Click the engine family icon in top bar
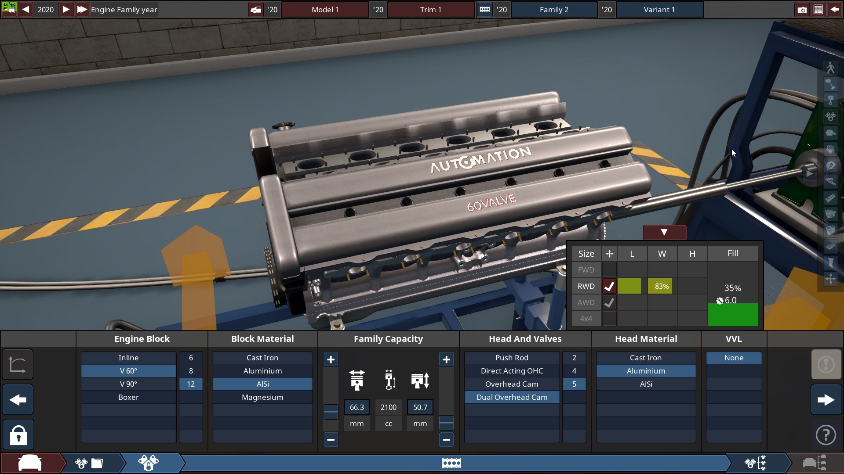Screen dimensions: 844x474 point(484,10)
